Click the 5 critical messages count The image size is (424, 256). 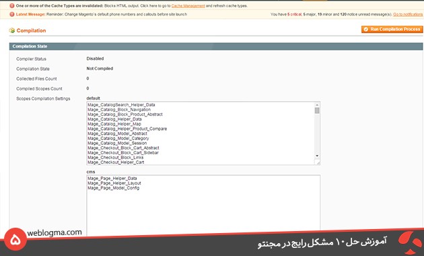pos(294,14)
